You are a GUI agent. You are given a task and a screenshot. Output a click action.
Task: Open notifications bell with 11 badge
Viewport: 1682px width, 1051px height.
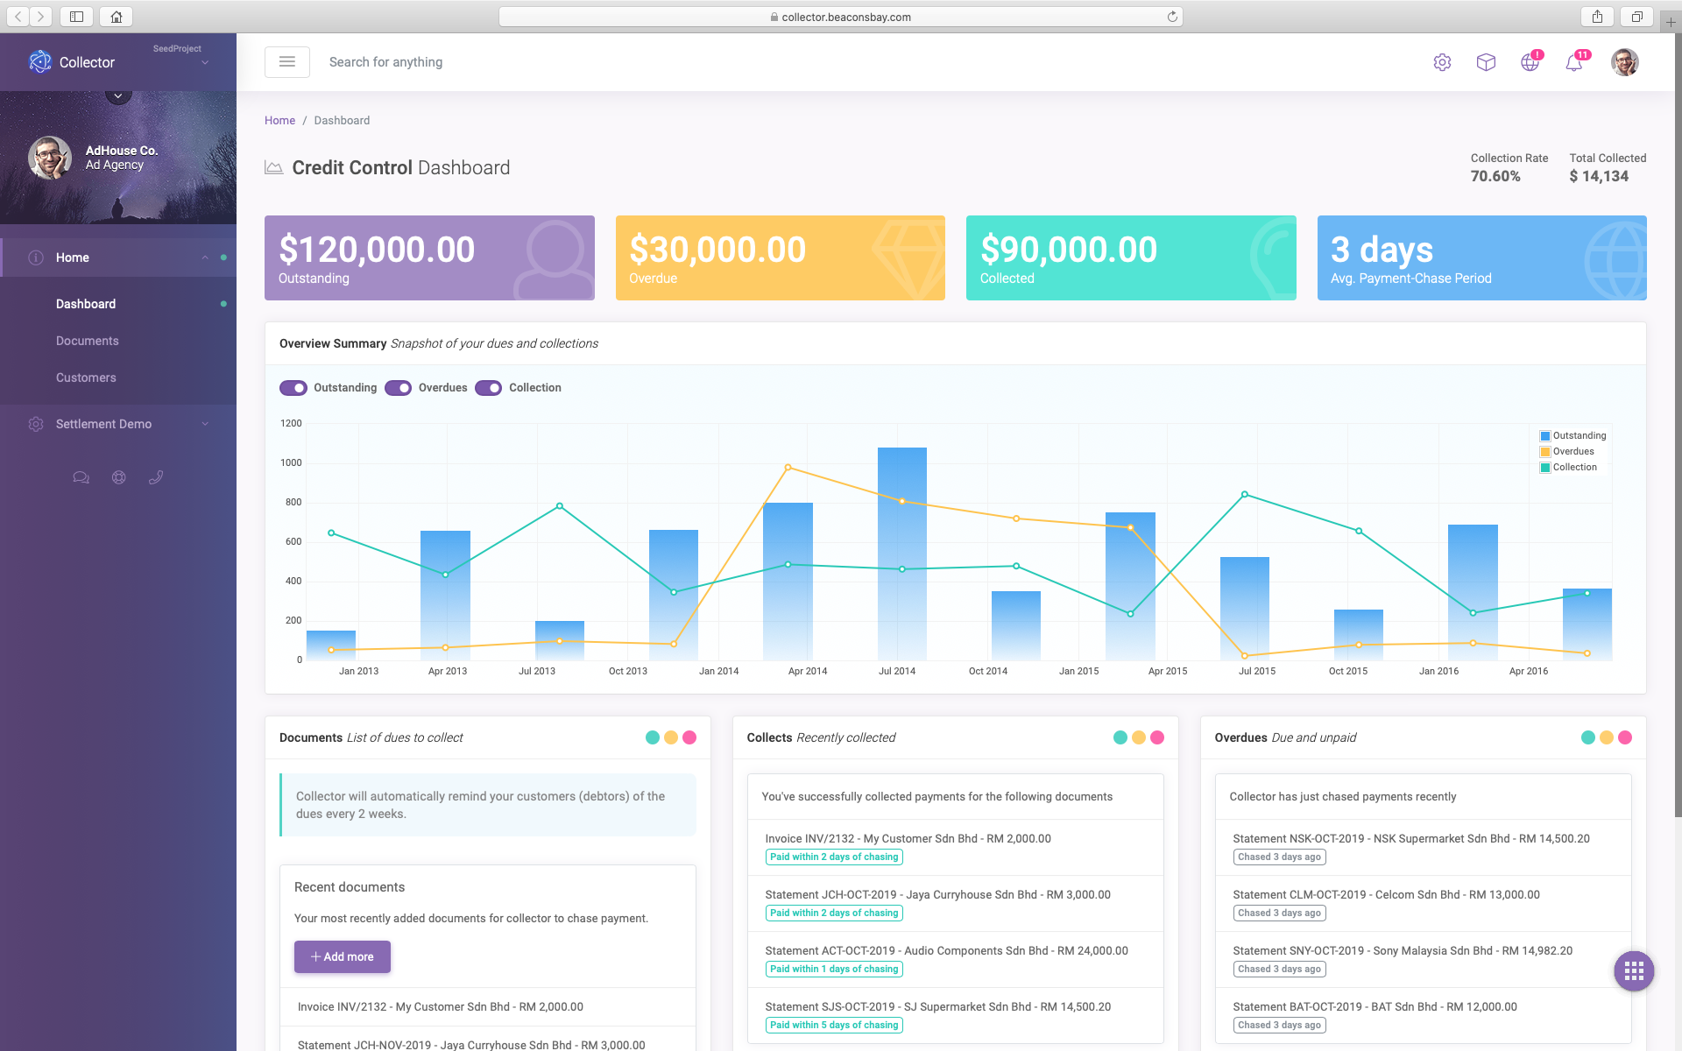pyautogui.click(x=1573, y=63)
